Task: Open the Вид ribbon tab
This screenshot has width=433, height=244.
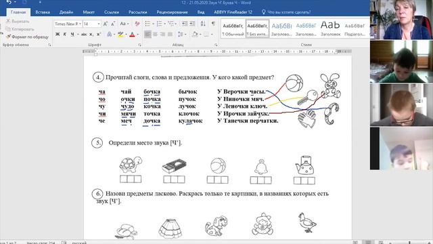Action: pos(201,12)
